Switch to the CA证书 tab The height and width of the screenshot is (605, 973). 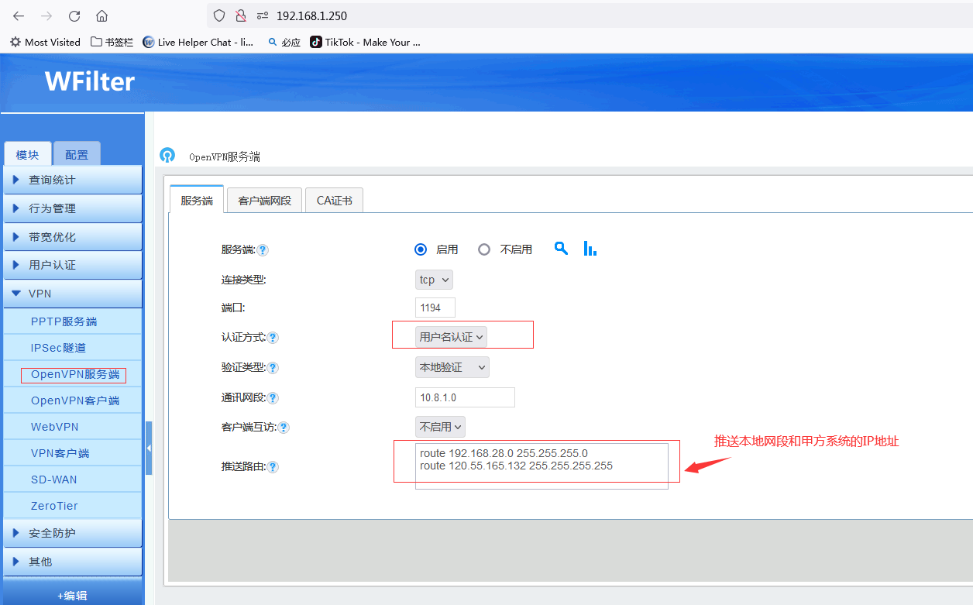(334, 201)
